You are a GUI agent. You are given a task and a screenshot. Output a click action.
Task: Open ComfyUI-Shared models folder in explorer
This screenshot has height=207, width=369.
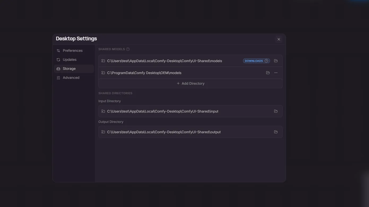pos(276,61)
